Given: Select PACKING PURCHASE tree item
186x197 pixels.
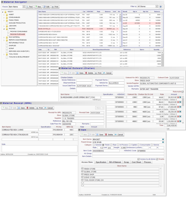Looking at the screenshot, I should [17, 34].
